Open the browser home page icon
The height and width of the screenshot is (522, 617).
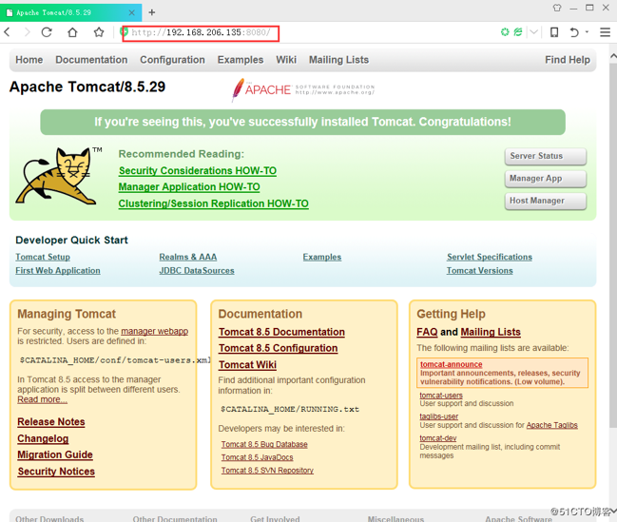[x=72, y=32]
